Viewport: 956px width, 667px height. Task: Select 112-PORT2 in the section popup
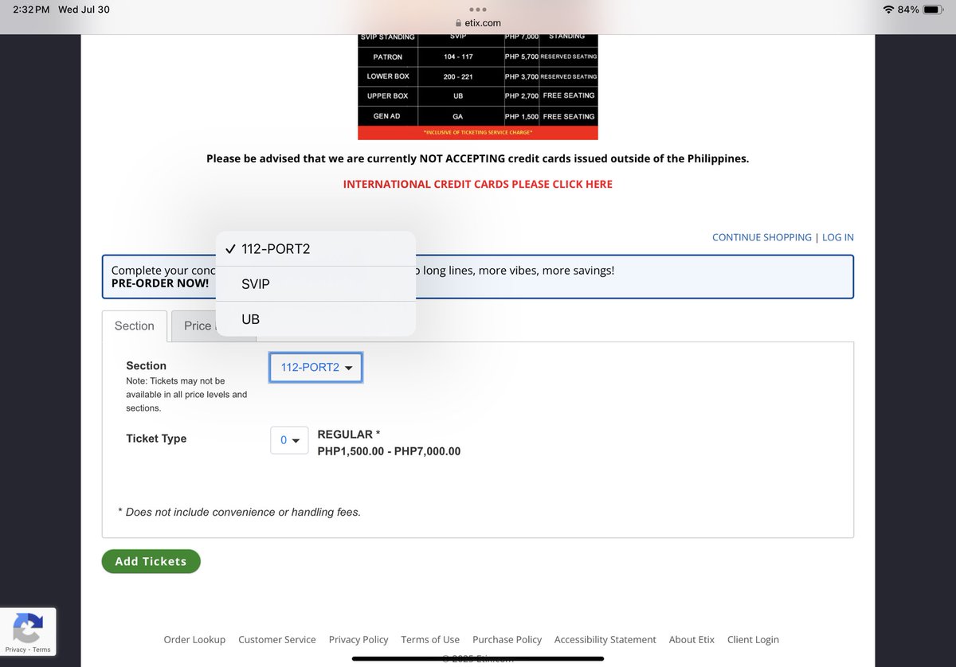[315, 249]
